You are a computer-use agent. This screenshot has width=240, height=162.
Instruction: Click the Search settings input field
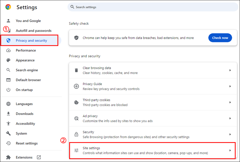(x=153, y=7)
